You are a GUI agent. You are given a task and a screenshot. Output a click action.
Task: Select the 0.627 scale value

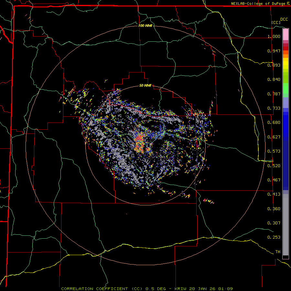pyautogui.click(x=274, y=137)
